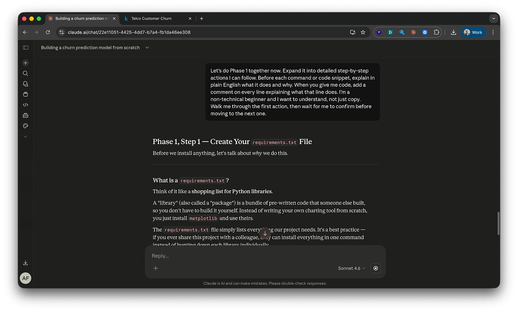Toggle the sidebar open
The image size is (518, 312).
(25, 47)
